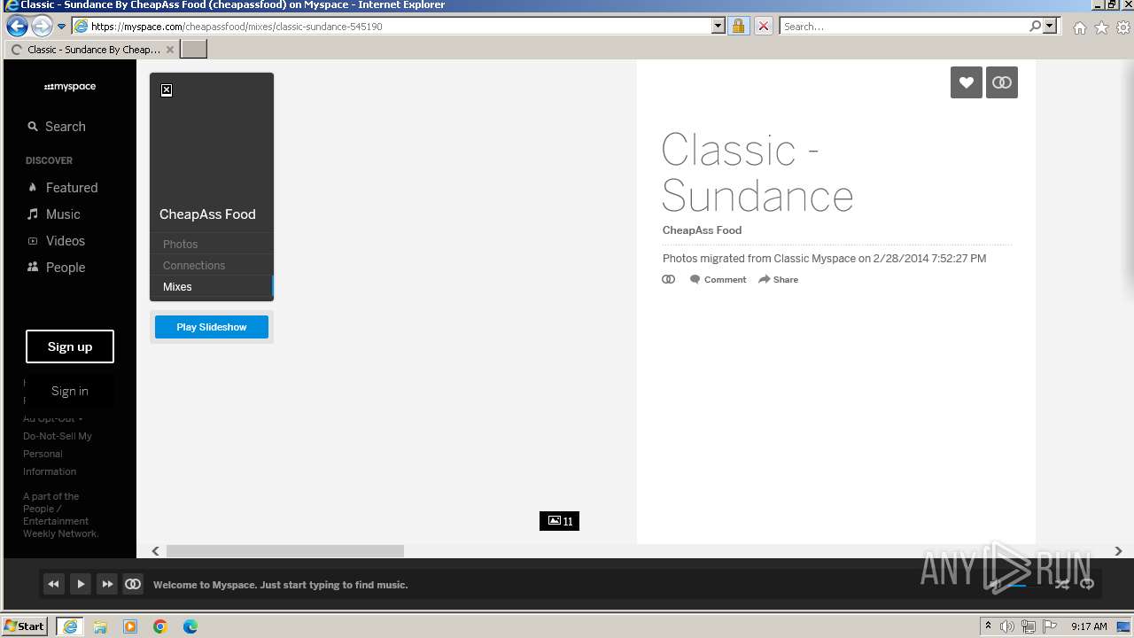Screen dimensions: 1134x638
Task: Click the security lock icon in the address bar
Action: pyautogui.click(x=738, y=27)
